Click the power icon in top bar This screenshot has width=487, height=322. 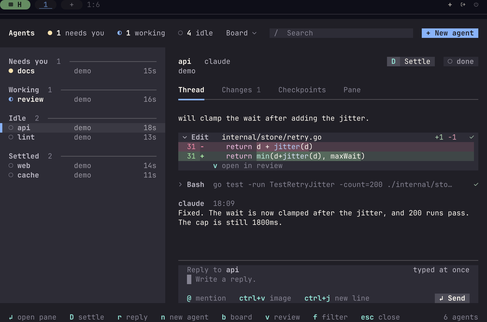tap(476, 5)
